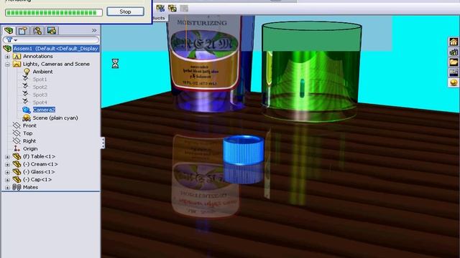460x258 pixels.
Task: Click the rendering progress bar
Action: pyautogui.click(x=54, y=13)
